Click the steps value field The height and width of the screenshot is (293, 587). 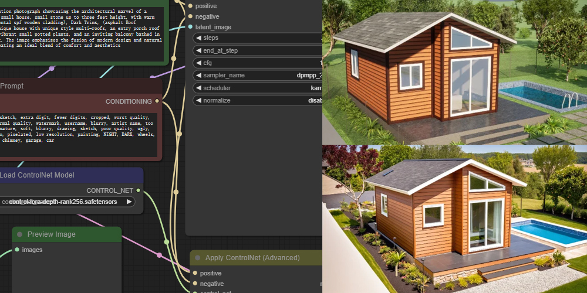coord(258,38)
